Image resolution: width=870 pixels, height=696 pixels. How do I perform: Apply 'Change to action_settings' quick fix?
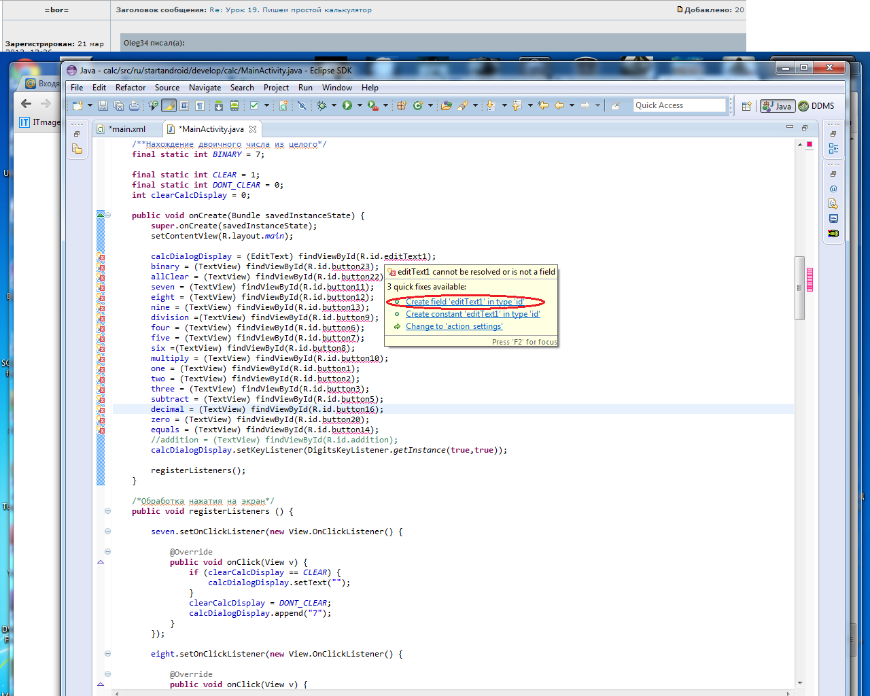pos(454,326)
